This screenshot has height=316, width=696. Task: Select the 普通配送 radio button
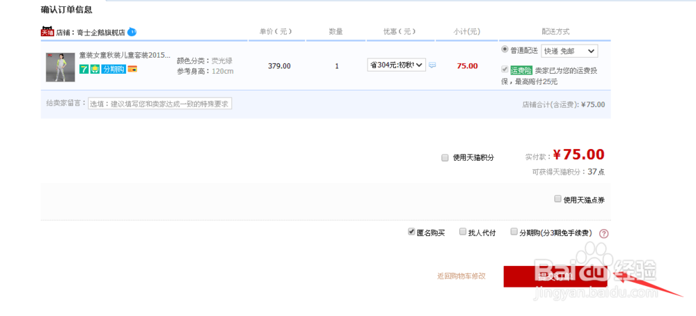504,49
